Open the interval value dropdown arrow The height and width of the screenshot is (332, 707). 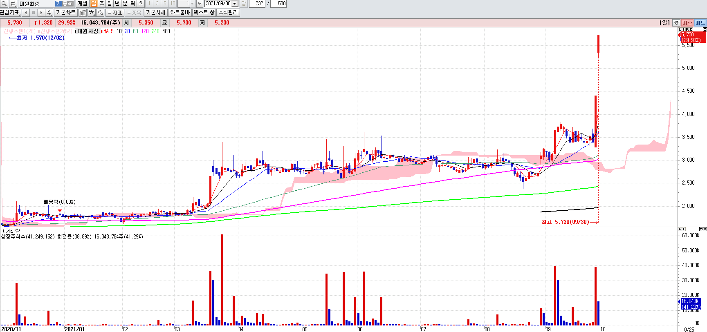192,4
